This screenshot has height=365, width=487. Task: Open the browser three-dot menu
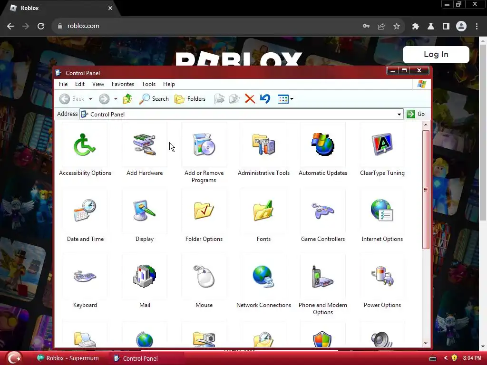[x=477, y=27]
